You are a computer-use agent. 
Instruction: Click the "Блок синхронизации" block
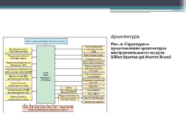point(94,55)
